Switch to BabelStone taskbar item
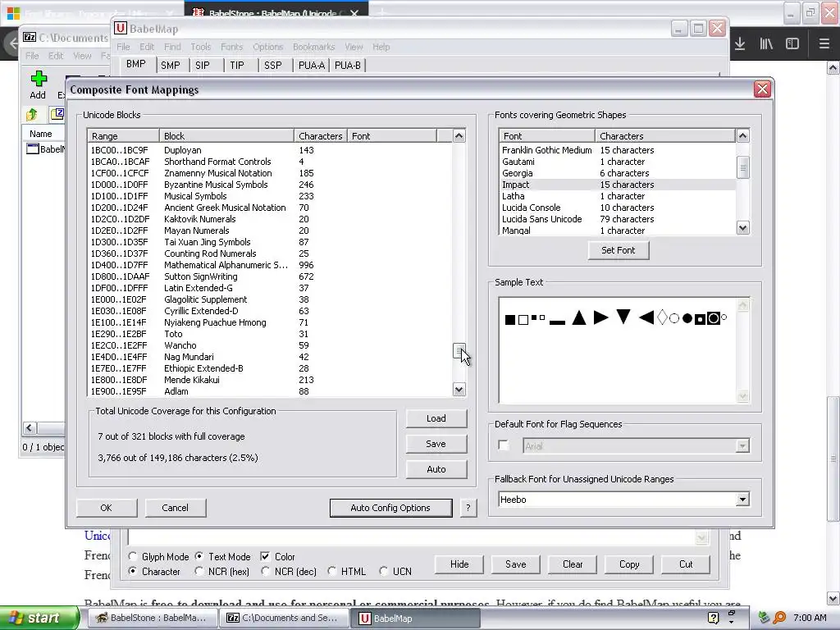Image resolution: width=840 pixels, height=630 pixels. tap(152, 618)
